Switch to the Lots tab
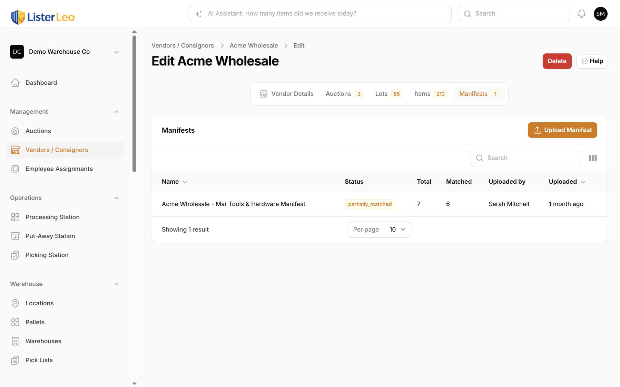This screenshot has width=620, height=387. [388, 94]
